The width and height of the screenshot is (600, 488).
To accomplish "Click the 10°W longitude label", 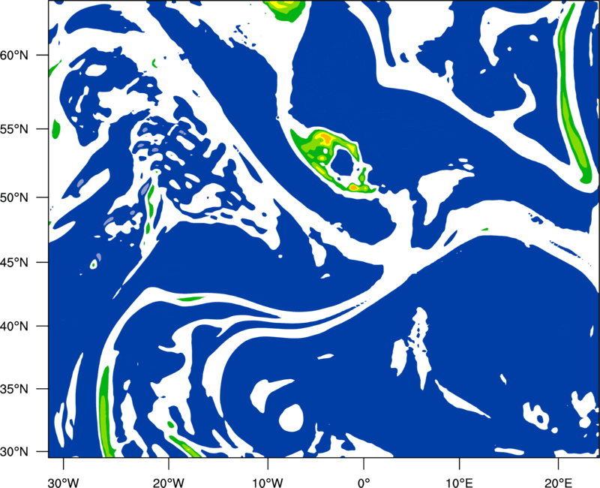I will coord(268,483).
